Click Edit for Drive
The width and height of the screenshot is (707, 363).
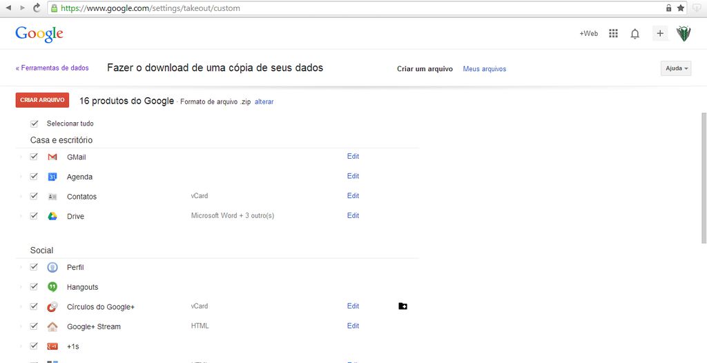pos(353,215)
